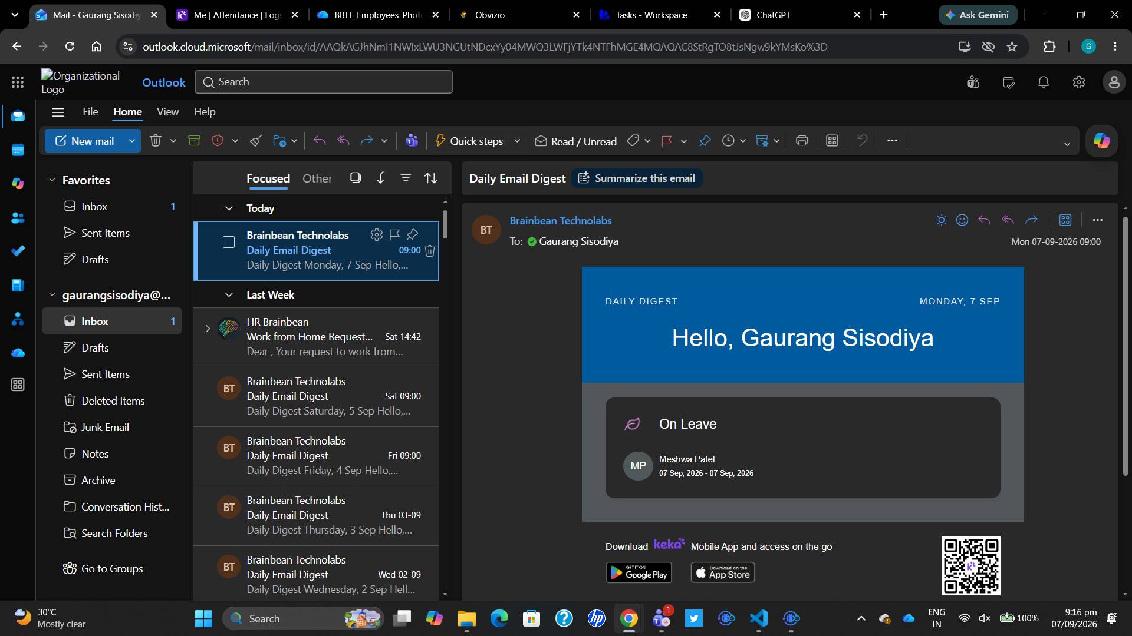Expand the HR Brainbean conversation thread
Image resolution: width=1132 pixels, height=636 pixels.
click(x=208, y=329)
